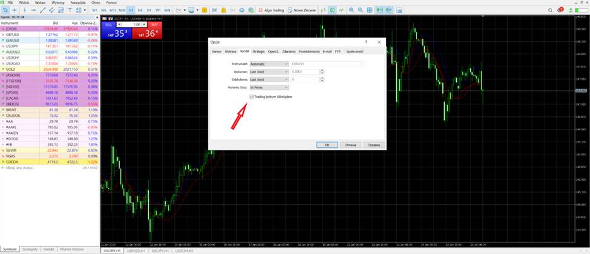The height and width of the screenshot is (254, 590).
Task: Switch to the Serwer tab
Action: 216,51
